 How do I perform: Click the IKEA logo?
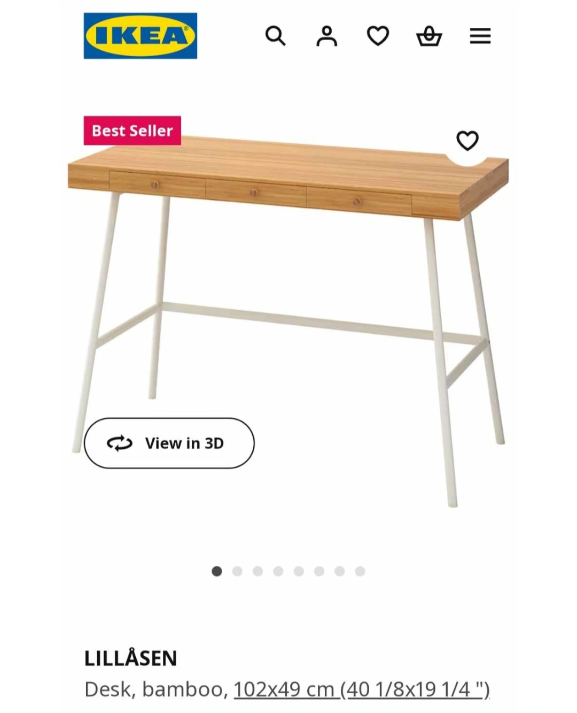(141, 36)
